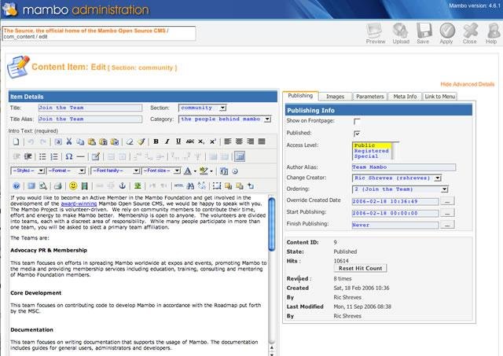Switch to the Images tab
503x356 pixels.
click(x=335, y=96)
